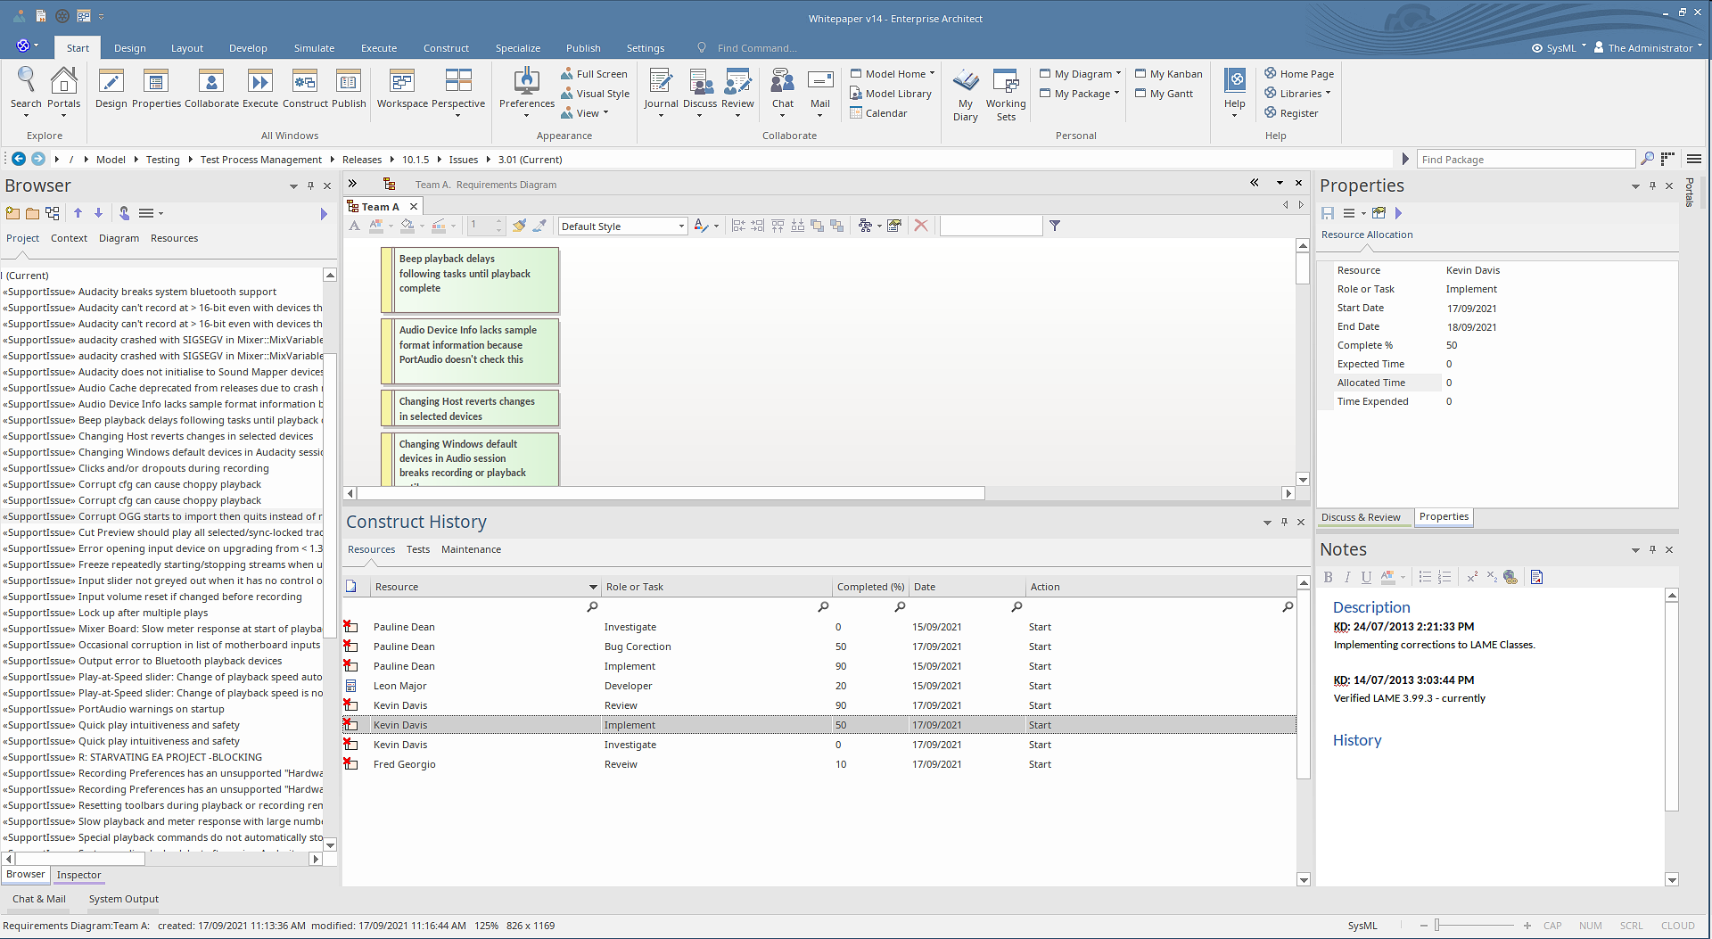Click the diagram filter funnel icon
The height and width of the screenshot is (939, 1712).
[x=1055, y=226]
